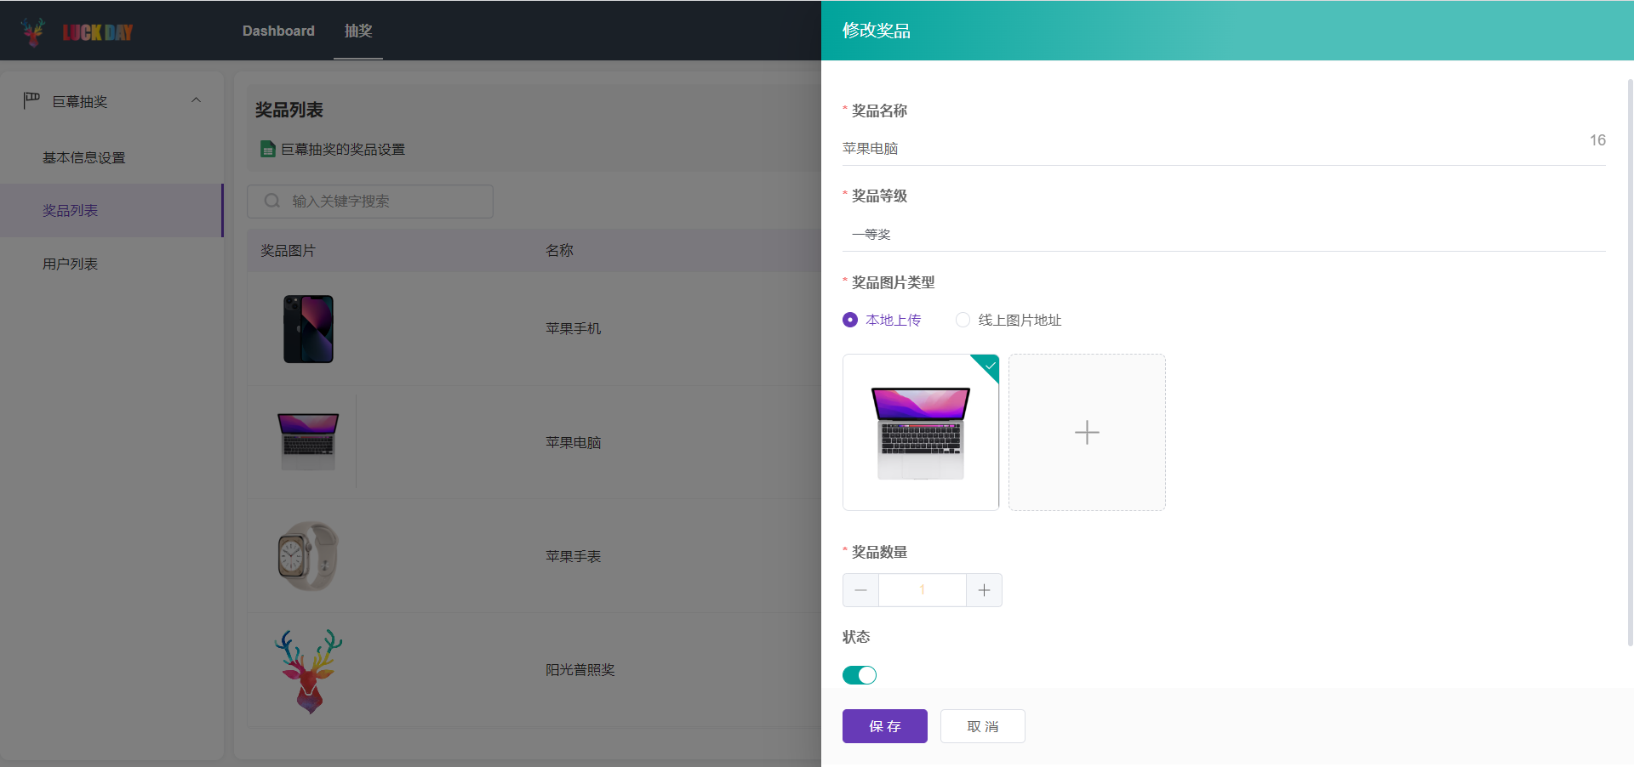Increase prize quantity with plus button
Image resolution: width=1634 pixels, height=767 pixels.
(x=984, y=590)
